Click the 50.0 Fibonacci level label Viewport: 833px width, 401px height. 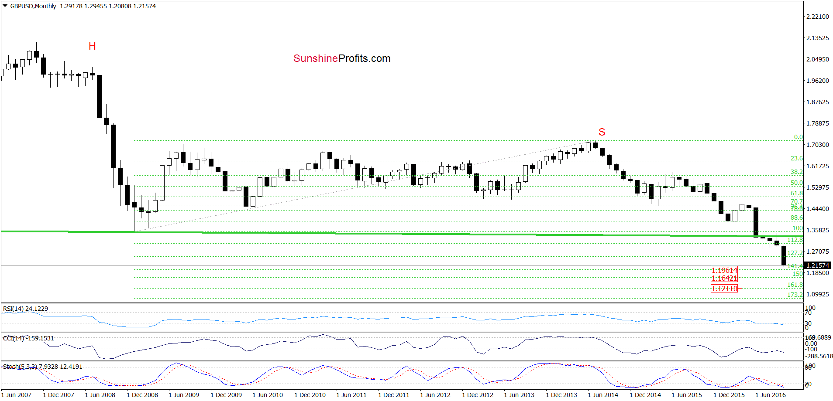(797, 183)
